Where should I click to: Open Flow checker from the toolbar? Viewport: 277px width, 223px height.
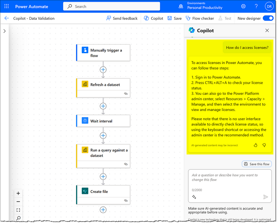[x=200, y=18]
